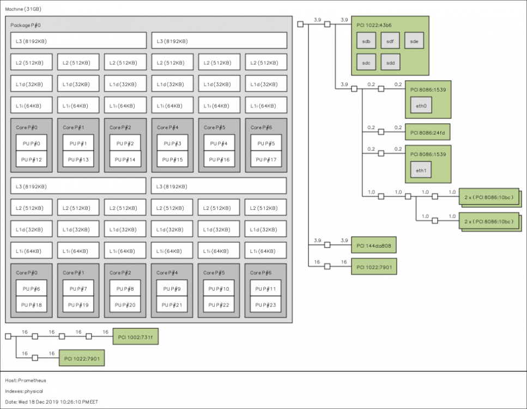The image size is (527, 409).
Task: Click the PCI 1022:43b6 label
Action: coord(374,25)
